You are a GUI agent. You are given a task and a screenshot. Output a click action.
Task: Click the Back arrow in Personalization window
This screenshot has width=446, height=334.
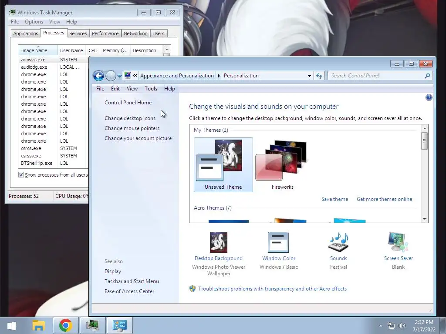(98, 76)
